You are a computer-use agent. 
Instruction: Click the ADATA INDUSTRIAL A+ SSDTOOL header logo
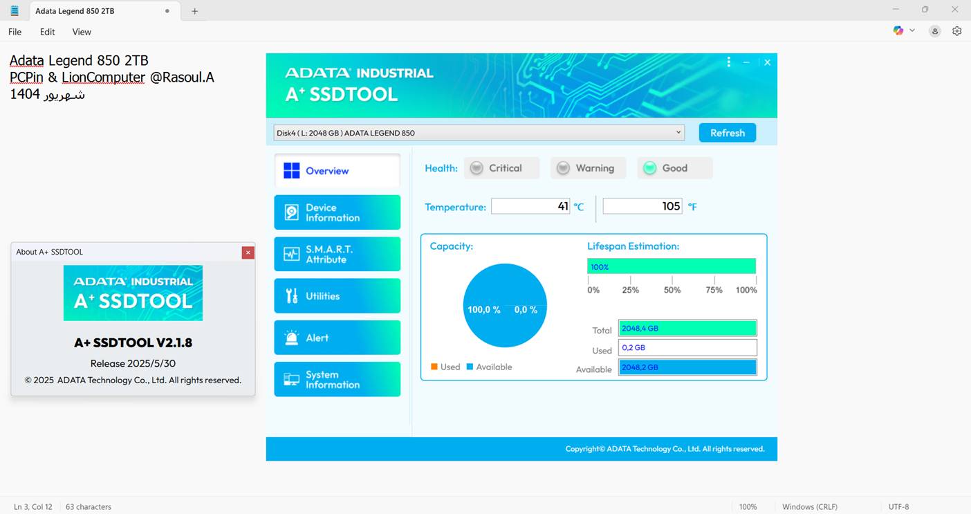click(359, 85)
